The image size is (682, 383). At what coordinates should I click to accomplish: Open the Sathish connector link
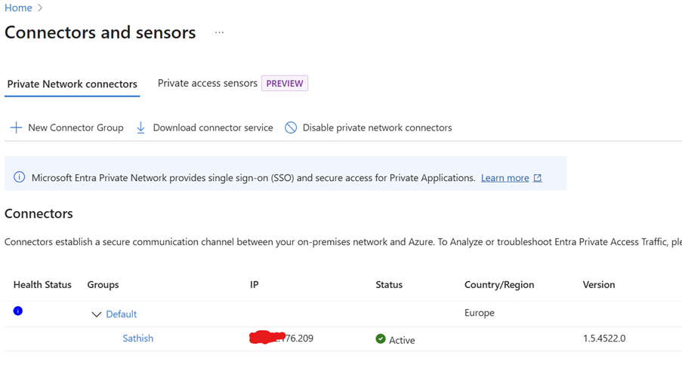pyautogui.click(x=138, y=339)
